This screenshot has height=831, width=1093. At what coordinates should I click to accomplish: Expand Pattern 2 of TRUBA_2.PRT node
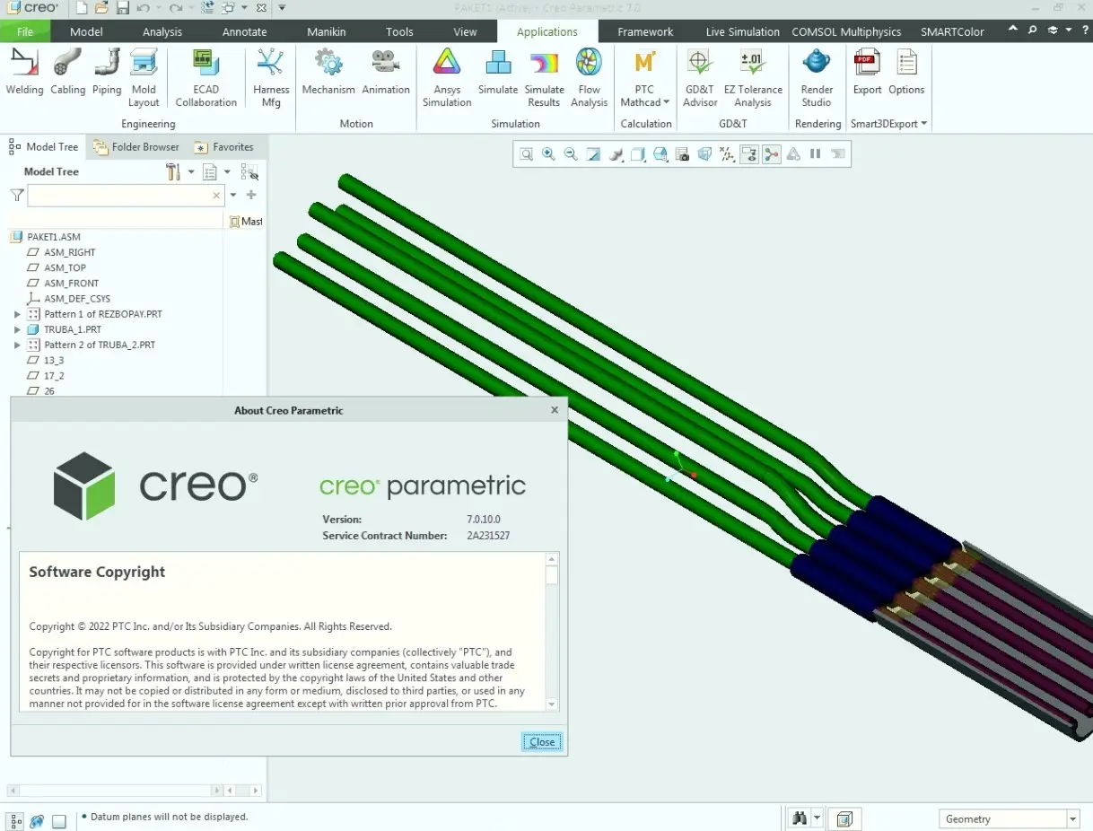coord(17,345)
